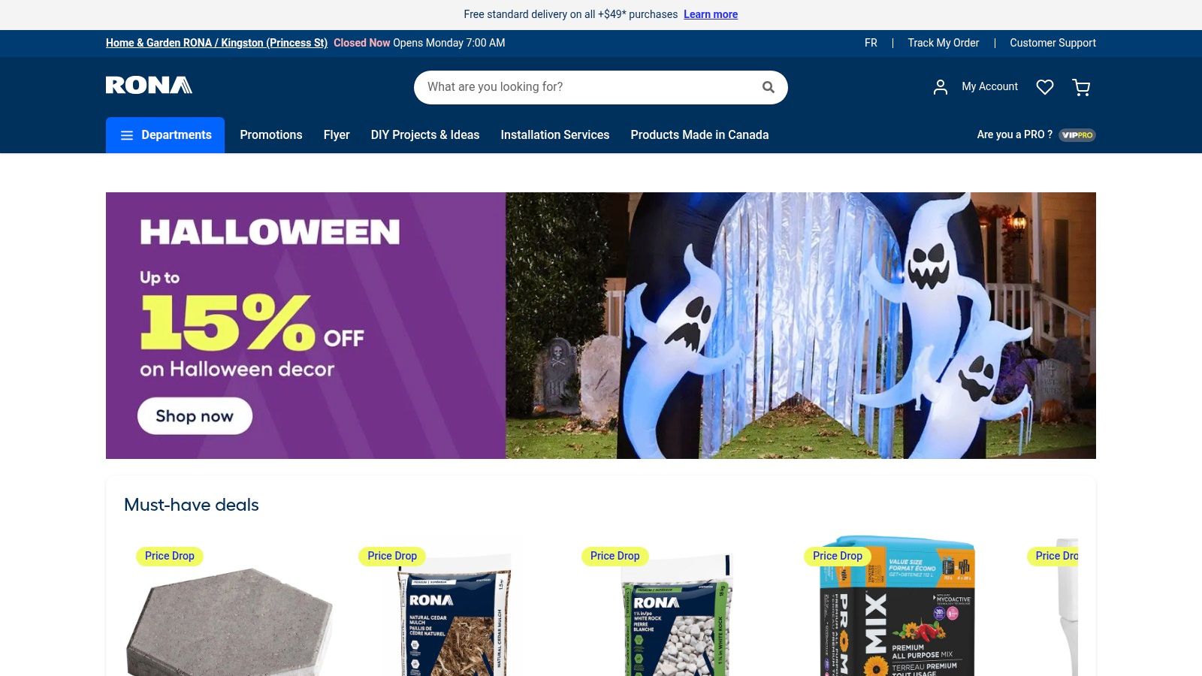Click the My Account person icon

(941, 87)
